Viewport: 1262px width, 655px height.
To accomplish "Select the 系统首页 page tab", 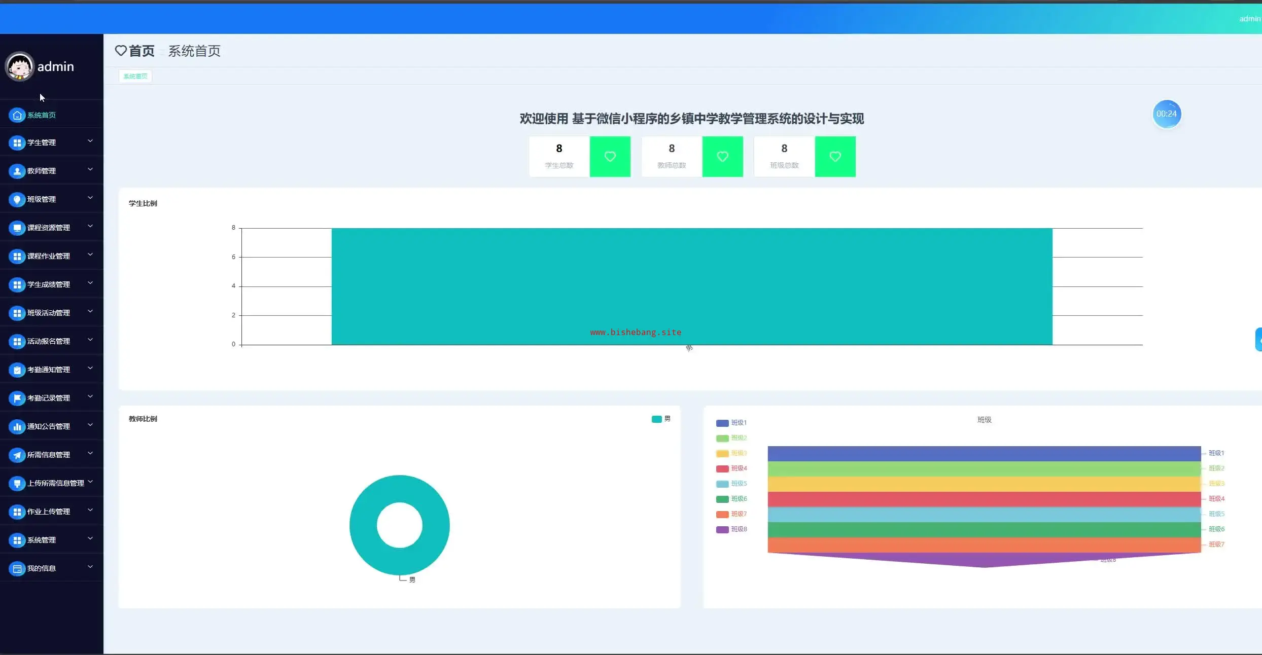I will pos(135,76).
